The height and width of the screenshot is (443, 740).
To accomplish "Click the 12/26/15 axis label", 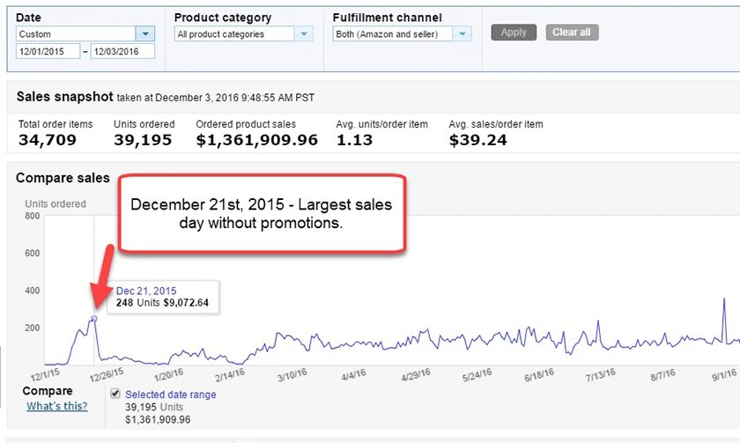I will 107,375.
